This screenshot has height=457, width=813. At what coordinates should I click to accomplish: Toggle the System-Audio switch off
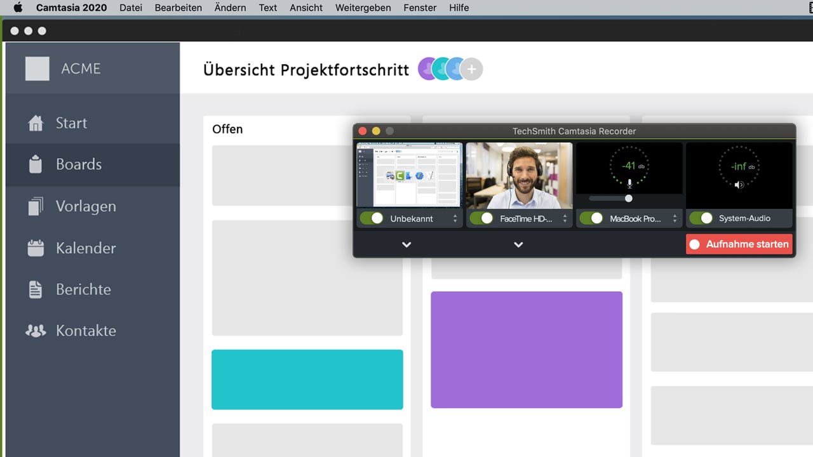point(701,218)
